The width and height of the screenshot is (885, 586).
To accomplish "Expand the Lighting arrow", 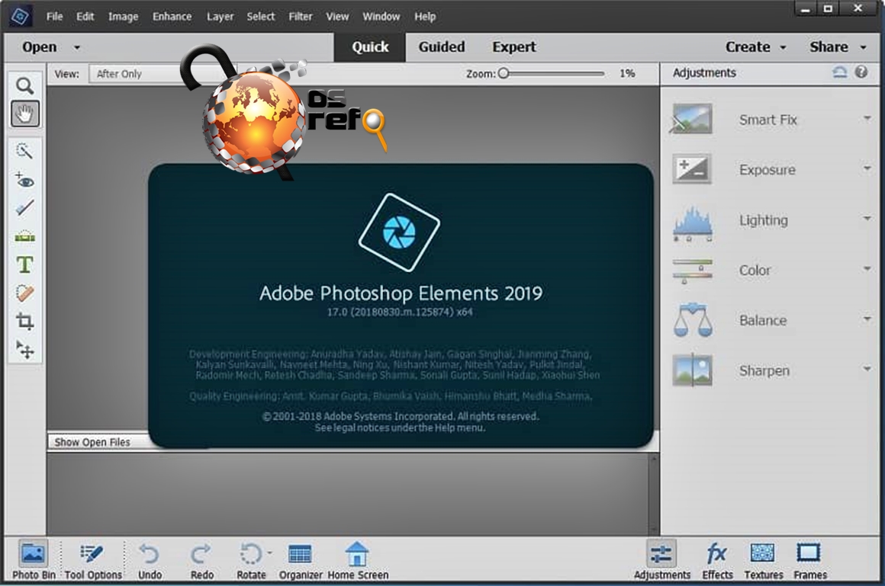I will pyautogui.click(x=867, y=218).
